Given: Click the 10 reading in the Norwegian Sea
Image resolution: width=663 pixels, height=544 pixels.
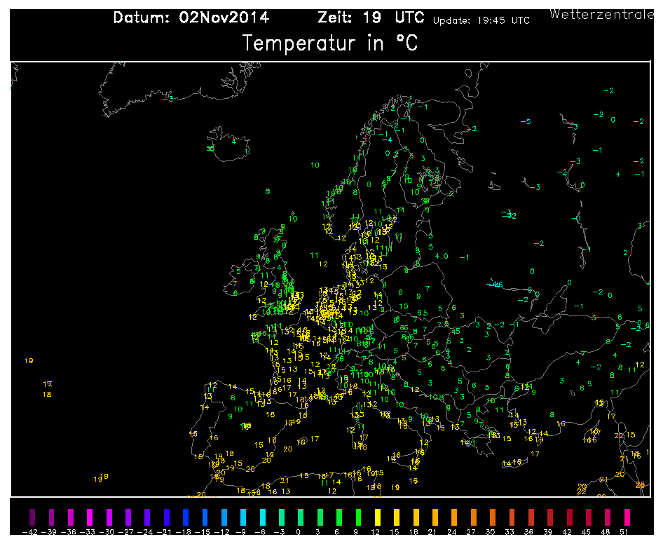Looking at the screenshot, I should 315,165.
